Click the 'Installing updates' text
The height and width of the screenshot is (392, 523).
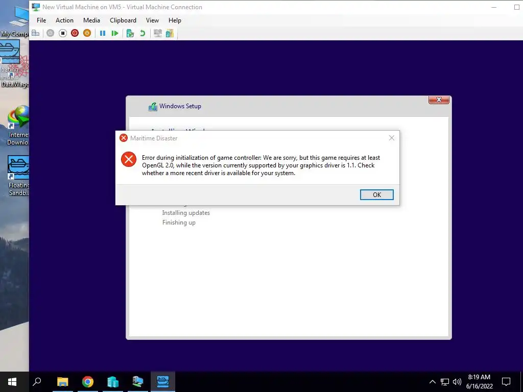186,213
